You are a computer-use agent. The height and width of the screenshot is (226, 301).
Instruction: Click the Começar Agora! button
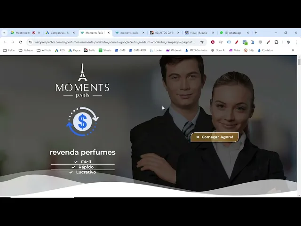coord(214,137)
